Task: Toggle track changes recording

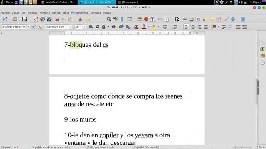Action: [x=219, y=19]
